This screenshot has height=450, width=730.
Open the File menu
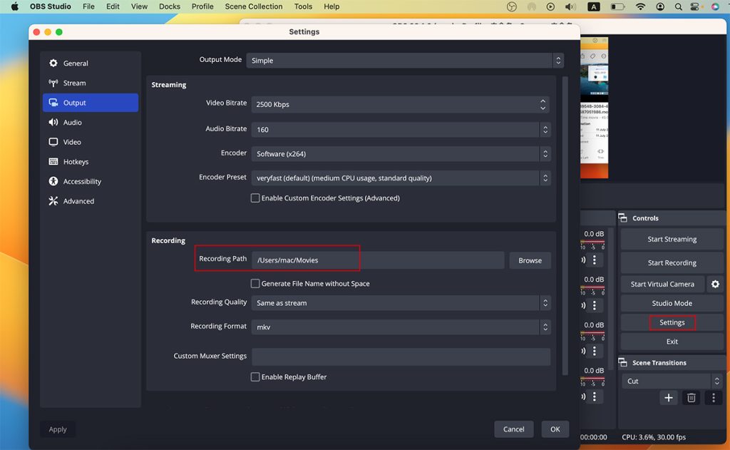pyautogui.click(x=88, y=6)
